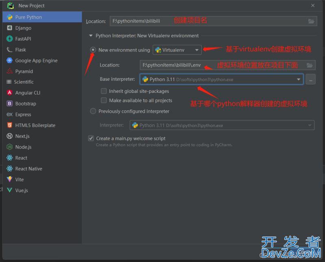
Task: Click Virtualenv icon in environment dropdown
Action: [x=158, y=50]
